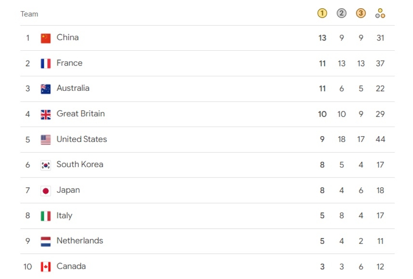Click the China flag icon
The image size is (413, 279).
point(45,38)
